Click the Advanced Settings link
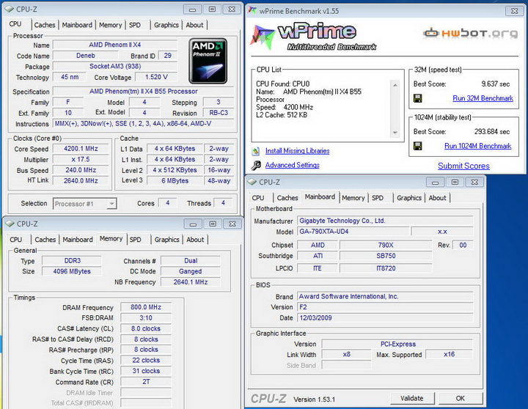Viewport: 528px width, 409px height. point(293,165)
